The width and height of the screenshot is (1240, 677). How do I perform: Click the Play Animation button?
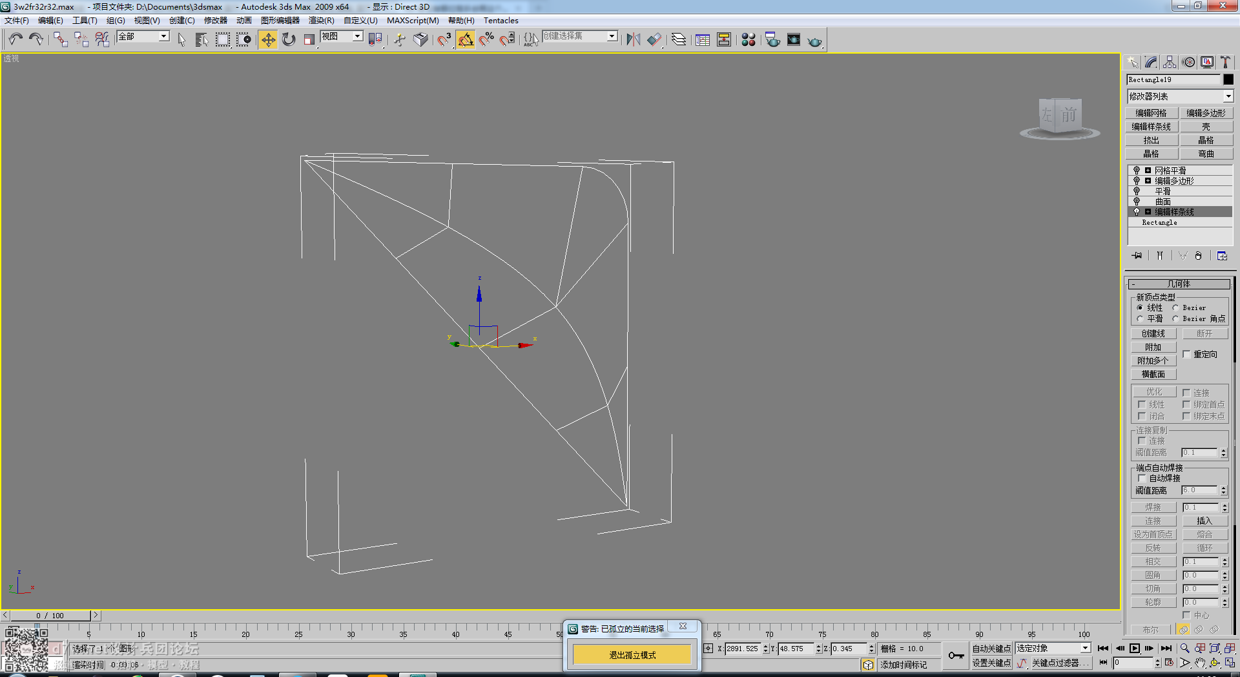point(1135,649)
